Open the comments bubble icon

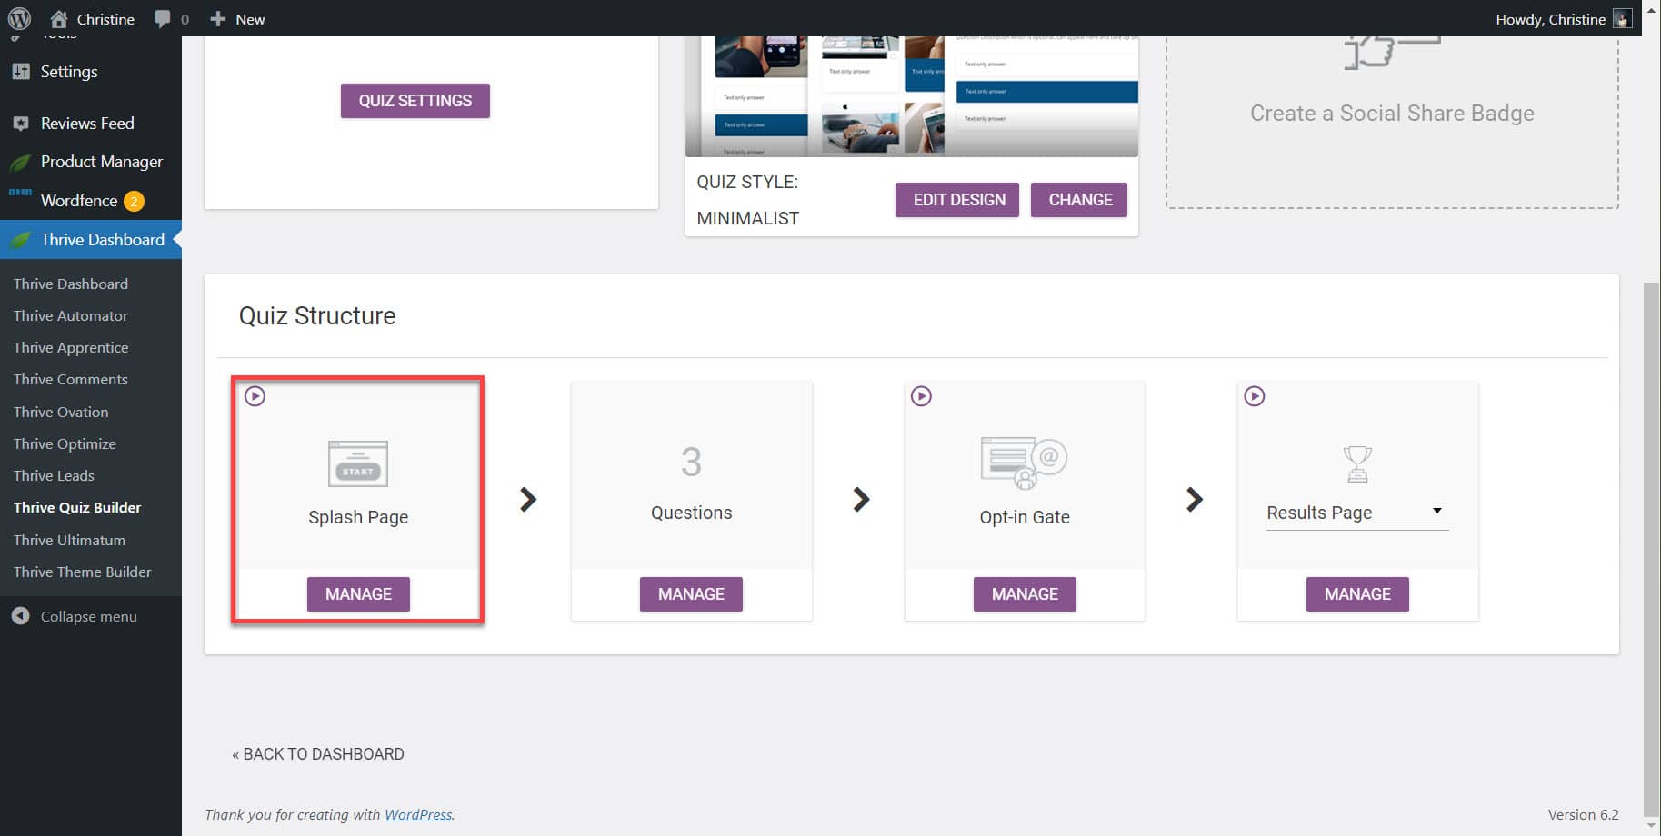(x=163, y=19)
